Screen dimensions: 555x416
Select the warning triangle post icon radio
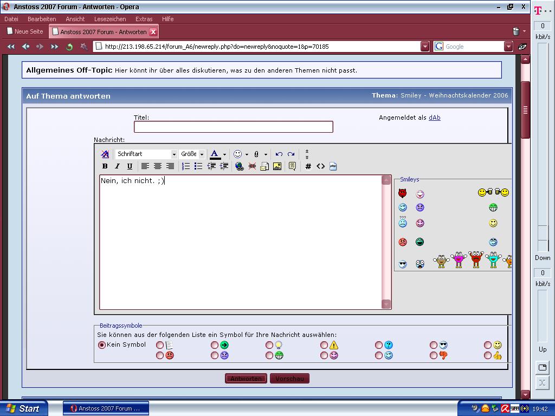324,345
